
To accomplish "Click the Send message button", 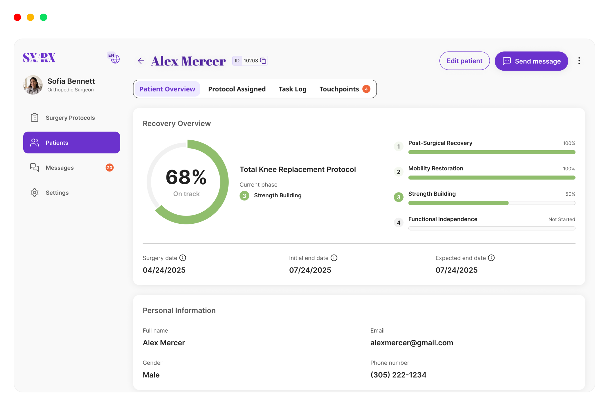I will pos(531,61).
